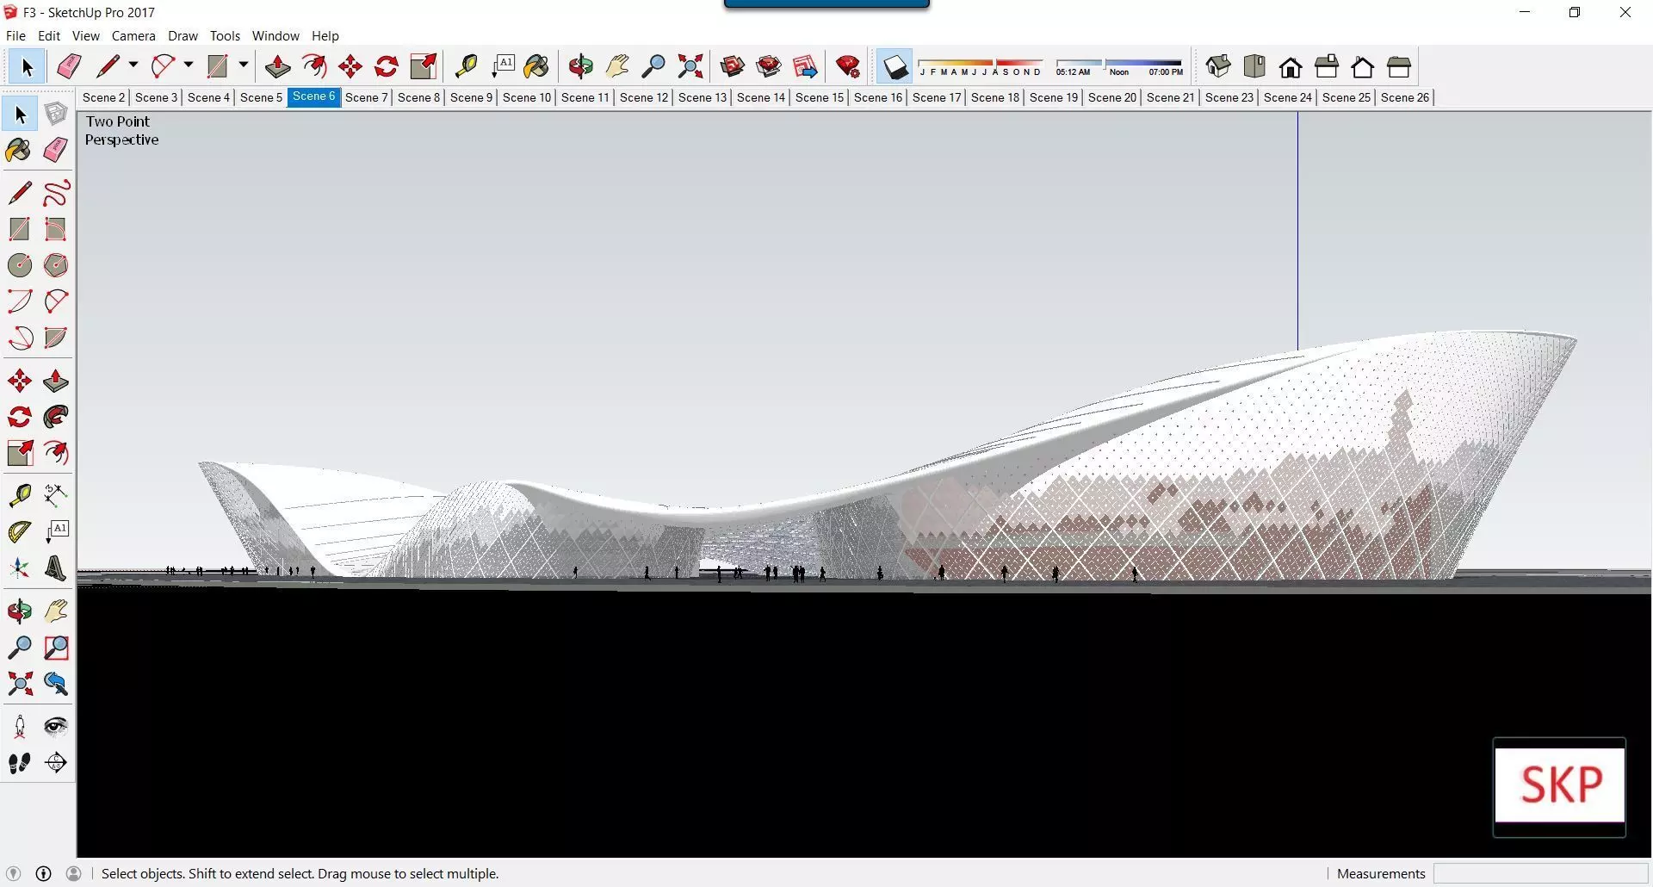The width and height of the screenshot is (1653, 887).
Task: Select the Make Component tool
Action: coord(56,114)
